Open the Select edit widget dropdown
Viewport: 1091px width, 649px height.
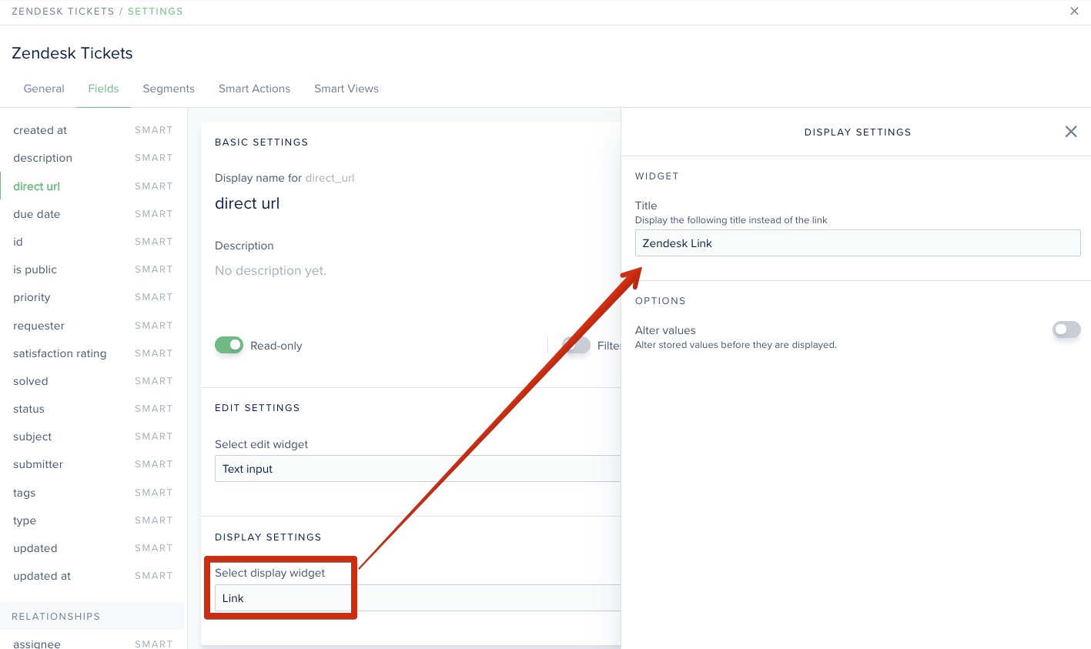[417, 469]
